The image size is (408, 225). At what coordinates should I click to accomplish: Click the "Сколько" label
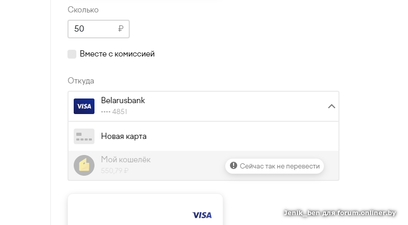[x=83, y=10]
